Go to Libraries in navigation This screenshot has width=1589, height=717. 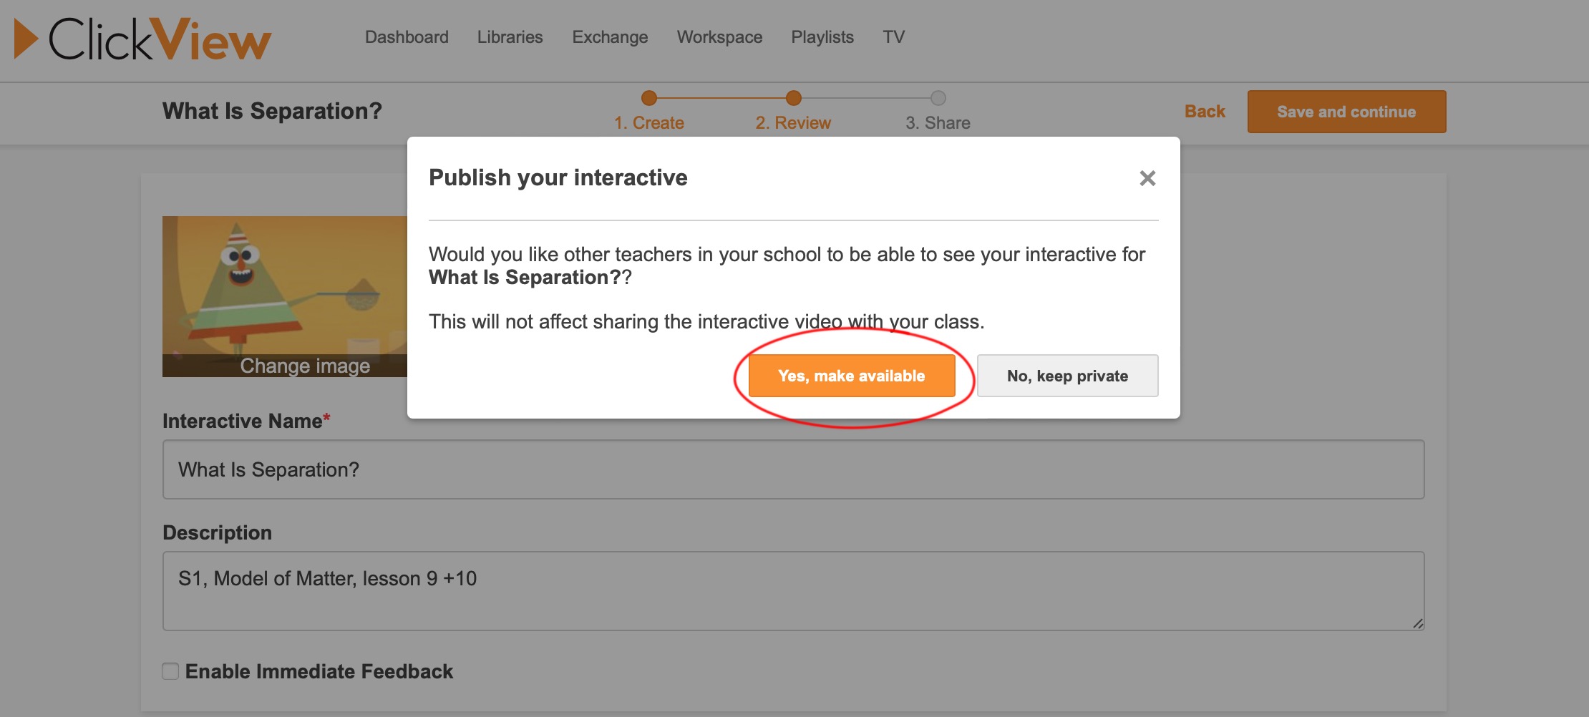pos(510,37)
